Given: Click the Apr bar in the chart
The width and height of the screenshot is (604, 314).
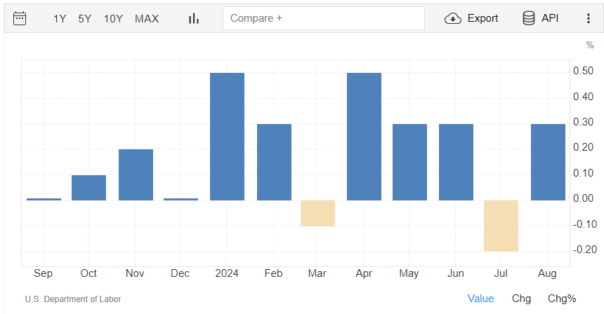Looking at the screenshot, I should coord(364,137).
